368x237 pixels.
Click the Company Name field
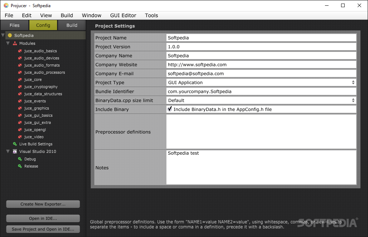pyautogui.click(x=261, y=55)
